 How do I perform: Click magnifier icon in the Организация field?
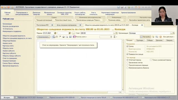pyautogui.click(x=174, y=33)
